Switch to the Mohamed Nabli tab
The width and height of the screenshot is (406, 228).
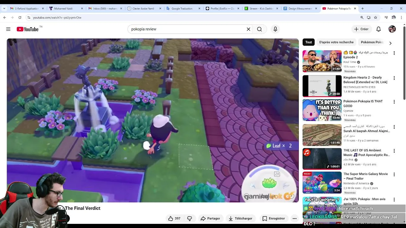pos(66,9)
